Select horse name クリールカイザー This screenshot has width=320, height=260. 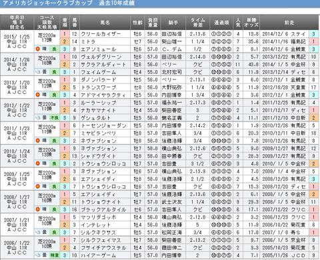pos(101,34)
